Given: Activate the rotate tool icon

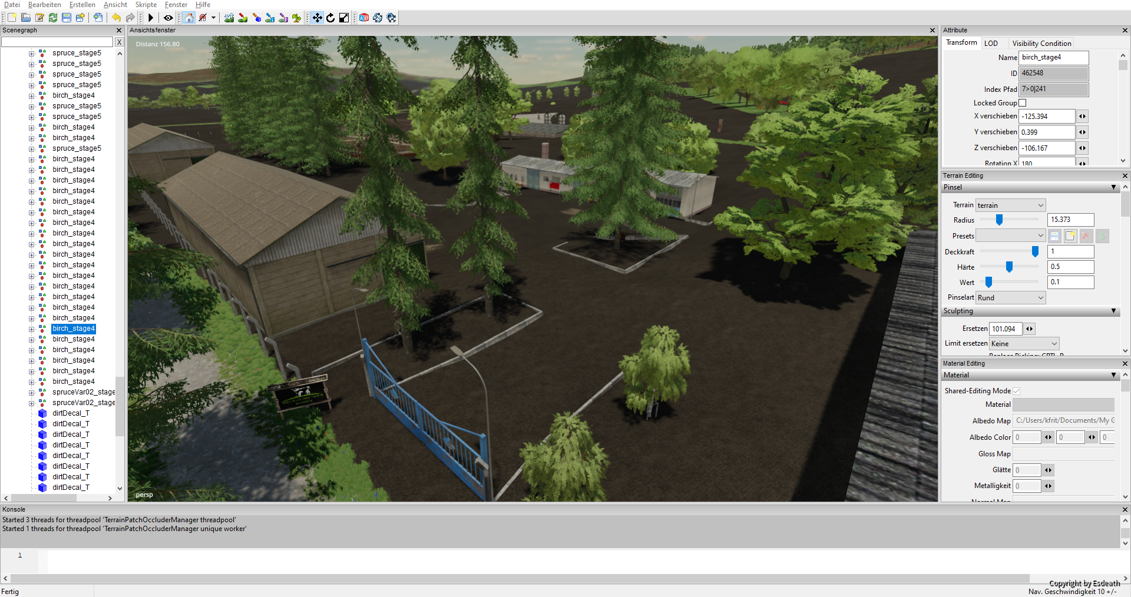Looking at the screenshot, I should coord(330,18).
